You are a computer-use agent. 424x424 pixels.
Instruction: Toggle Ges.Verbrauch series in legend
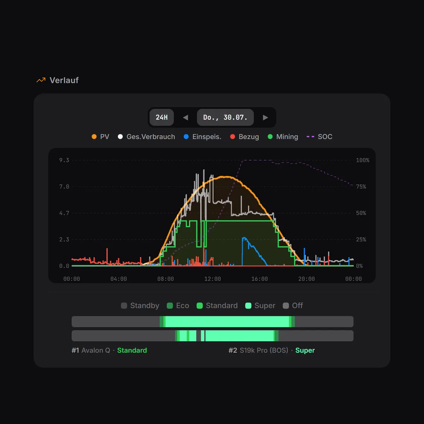pos(146,137)
